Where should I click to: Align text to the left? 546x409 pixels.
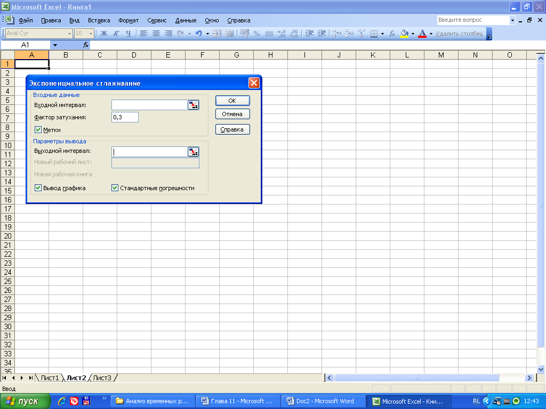143,34
